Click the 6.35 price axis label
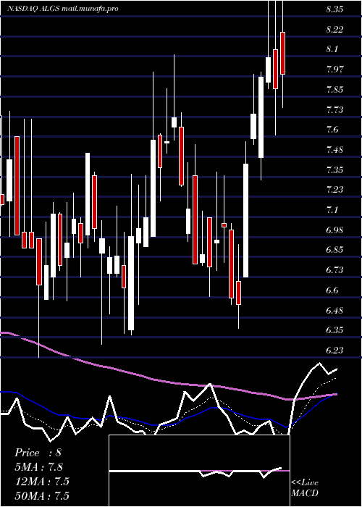Image resolution: width=362 pixels, height=507 pixels. click(334, 330)
